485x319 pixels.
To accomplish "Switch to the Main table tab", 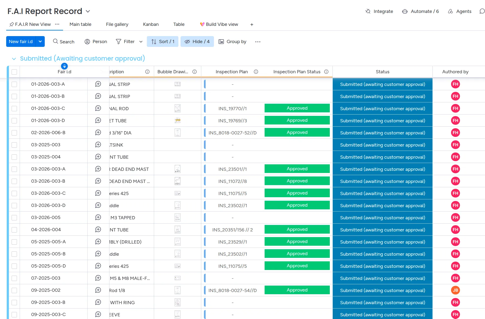I will pos(80,24).
